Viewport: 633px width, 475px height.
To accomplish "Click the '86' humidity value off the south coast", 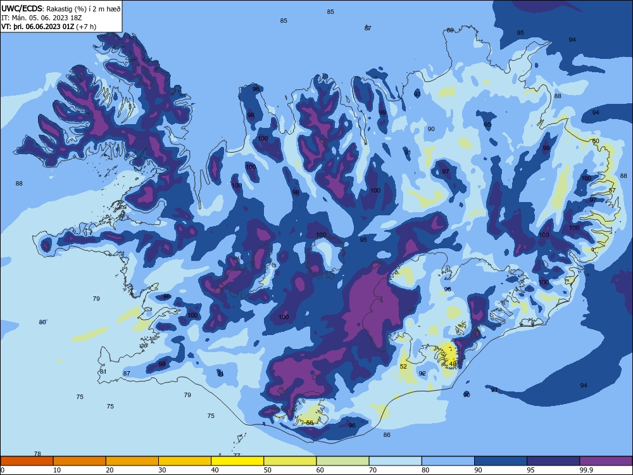I will [387, 435].
